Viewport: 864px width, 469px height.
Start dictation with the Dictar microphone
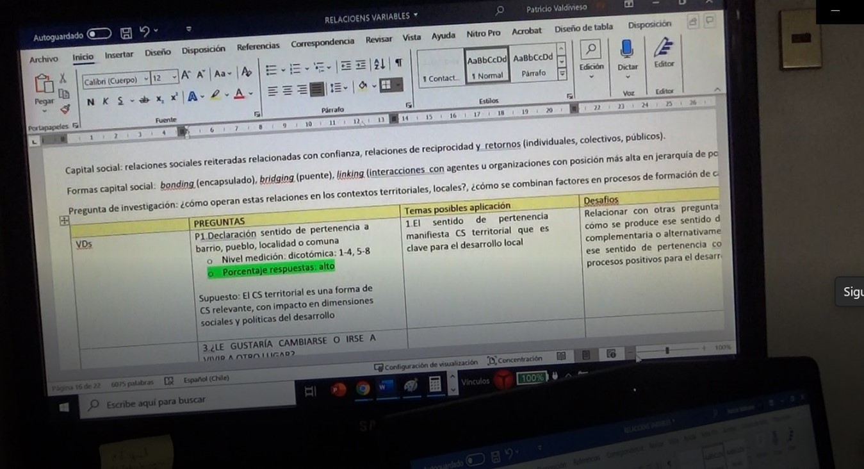point(627,55)
